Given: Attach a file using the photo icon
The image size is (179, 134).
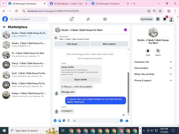Looking at the screenshot, I should coord(59,121).
